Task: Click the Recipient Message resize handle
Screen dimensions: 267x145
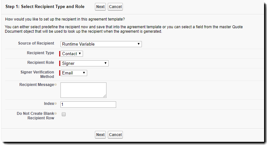Action: (x=105, y=96)
